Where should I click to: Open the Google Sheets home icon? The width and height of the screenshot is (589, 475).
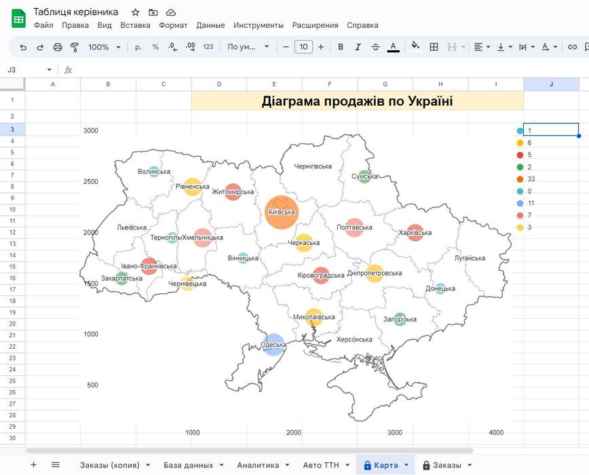click(x=18, y=19)
